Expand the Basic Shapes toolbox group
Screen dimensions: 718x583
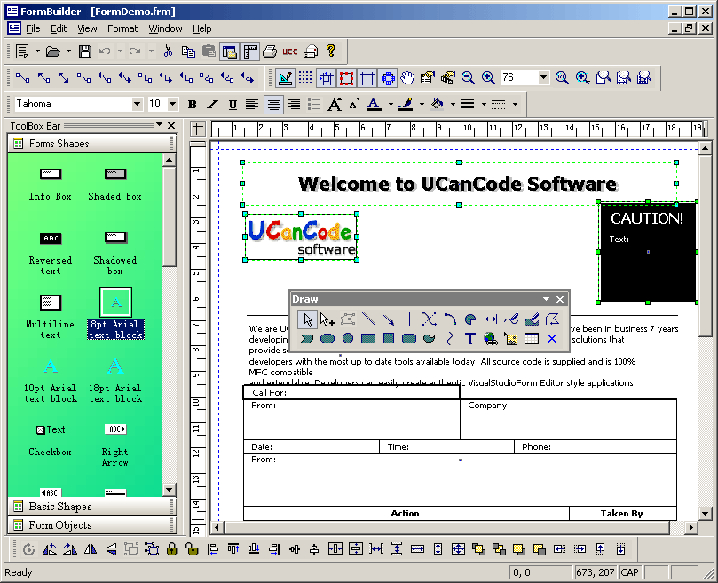(x=91, y=507)
